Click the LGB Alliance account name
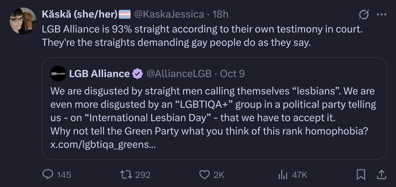 point(99,73)
